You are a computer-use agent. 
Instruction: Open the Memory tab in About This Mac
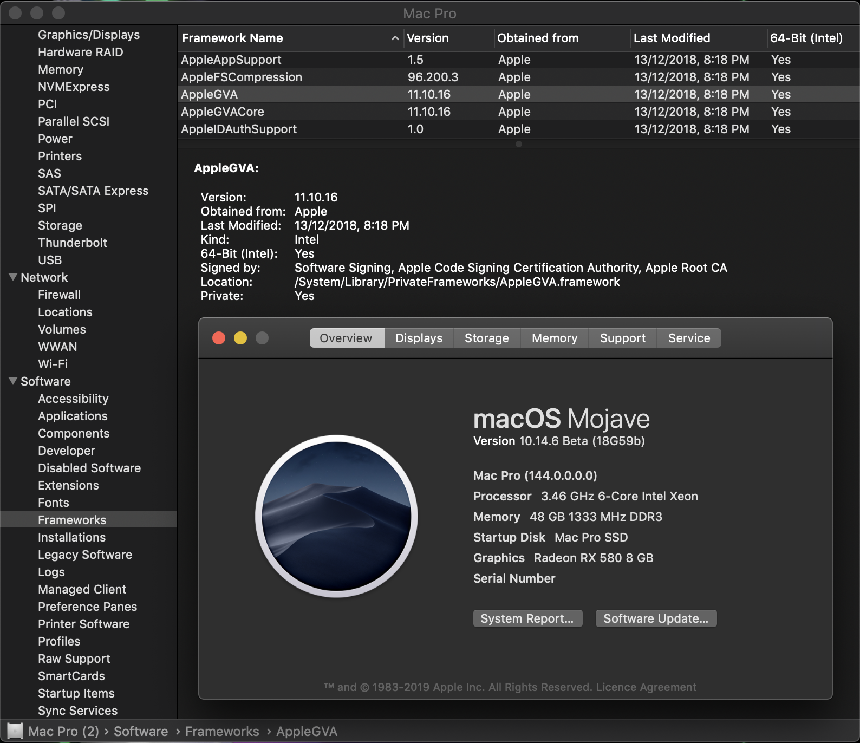pyautogui.click(x=555, y=338)
